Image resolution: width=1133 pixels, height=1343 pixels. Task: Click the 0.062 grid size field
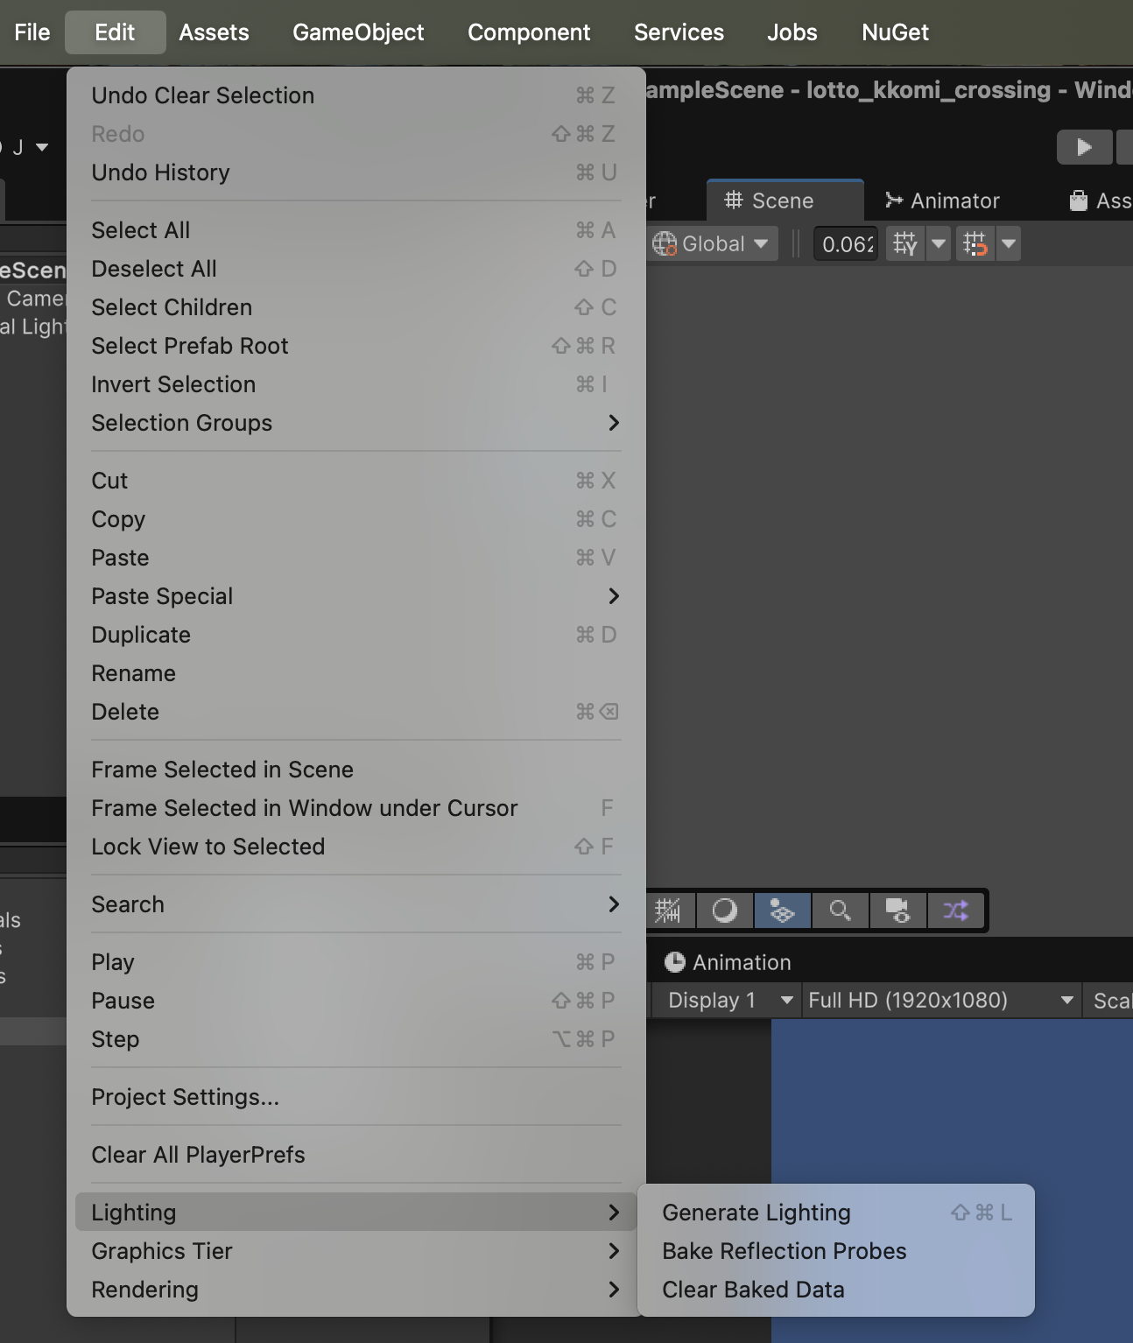846,243
